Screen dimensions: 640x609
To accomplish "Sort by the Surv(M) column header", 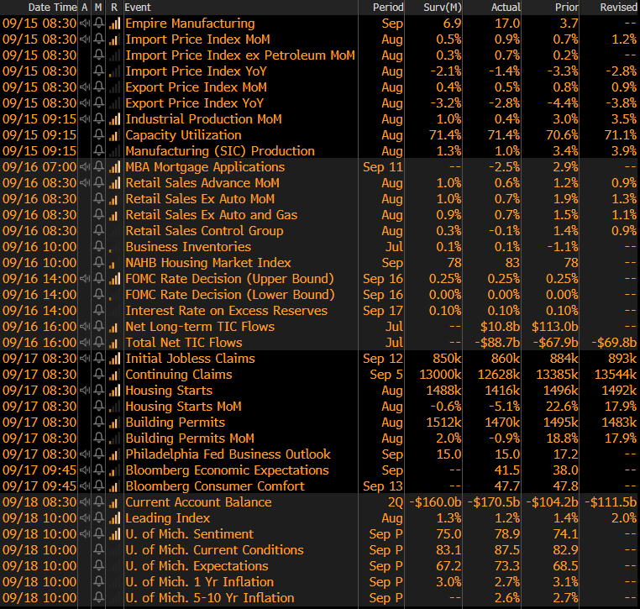I will point(443,8).
